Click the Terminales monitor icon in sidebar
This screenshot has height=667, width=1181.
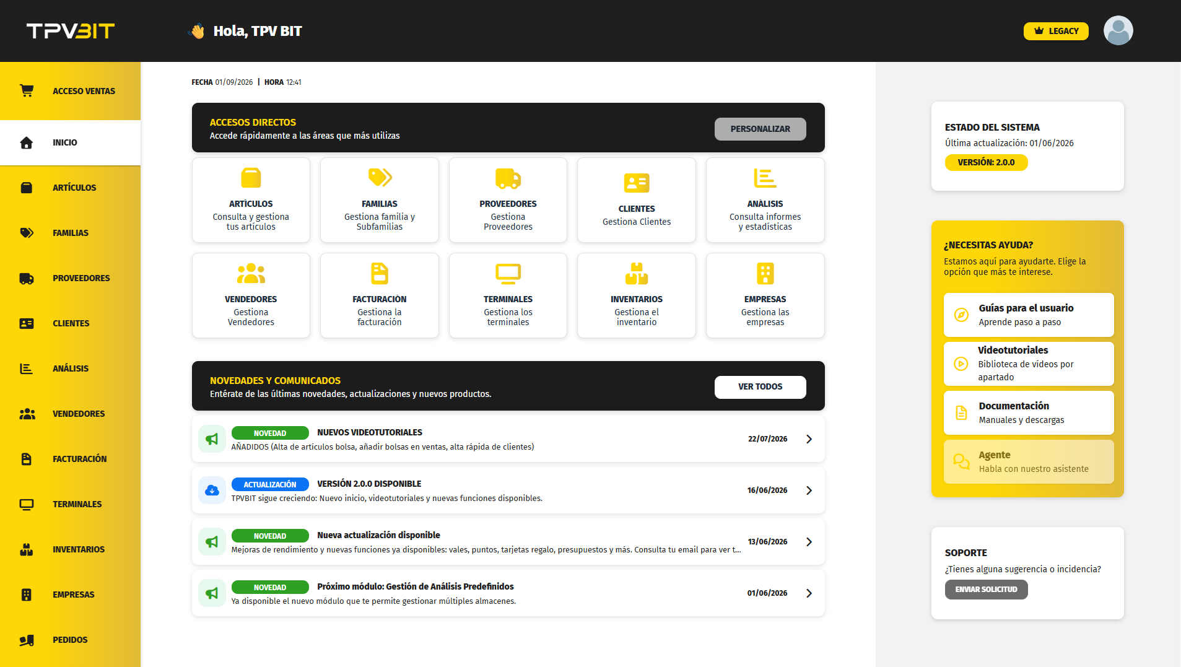(27, 504)
